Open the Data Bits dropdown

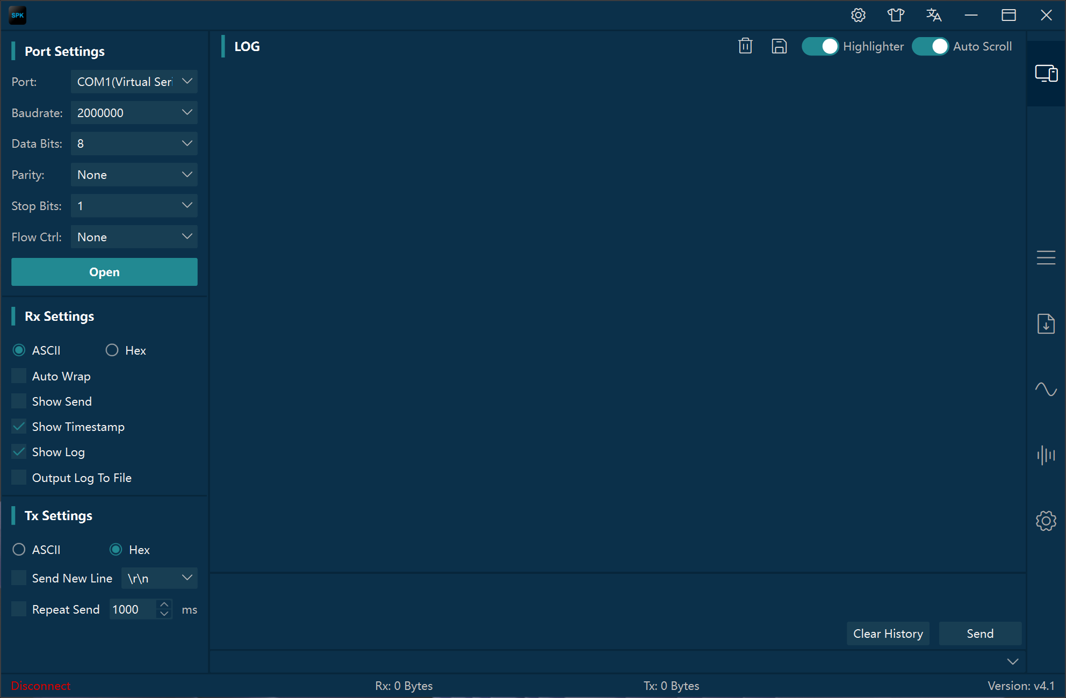coord(134,143)
